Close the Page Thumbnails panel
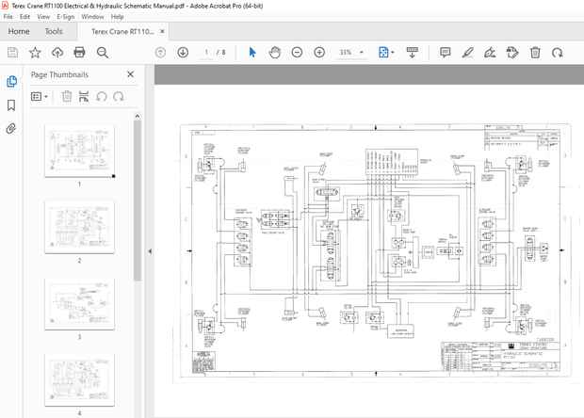The width and height of the screenshot is (584, 418). click(x=130, y=74)
